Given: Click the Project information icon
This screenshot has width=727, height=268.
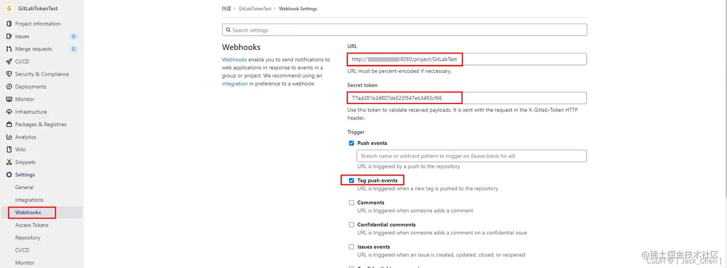Looking at the screenshot, I should pos(9,24).
